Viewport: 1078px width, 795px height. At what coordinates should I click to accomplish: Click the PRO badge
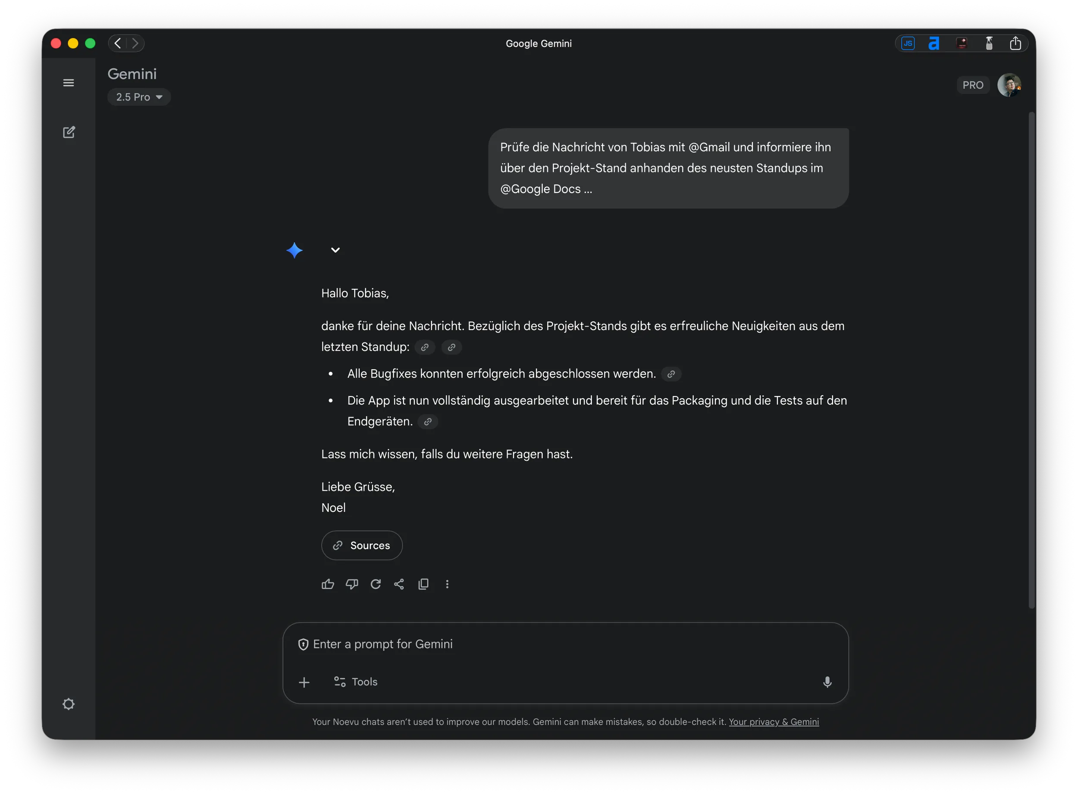pos(972,85)
